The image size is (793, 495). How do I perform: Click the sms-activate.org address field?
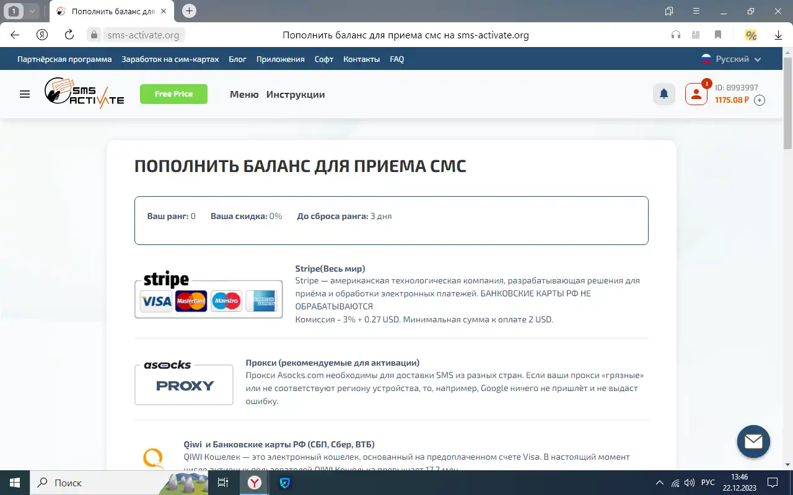coord(143,35)
